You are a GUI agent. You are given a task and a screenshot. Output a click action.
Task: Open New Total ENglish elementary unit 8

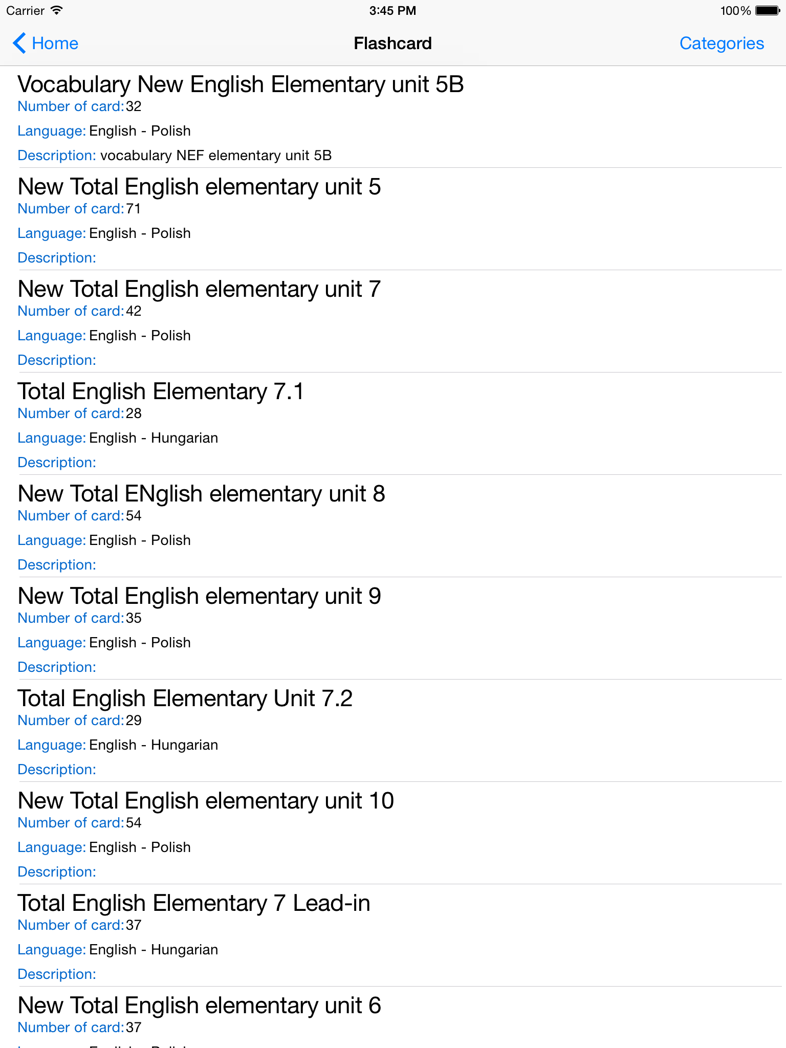click(x=201, y=493)
